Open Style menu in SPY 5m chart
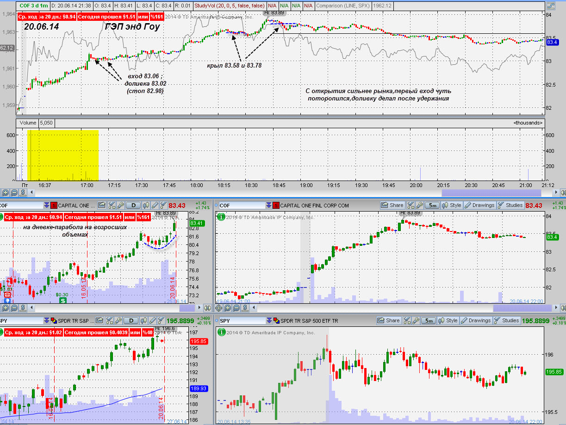566x425 pixels. point(448,320)
